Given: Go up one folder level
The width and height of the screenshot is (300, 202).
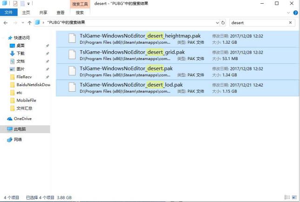Looking at the screenshot, I should click(x=29, y=23).
